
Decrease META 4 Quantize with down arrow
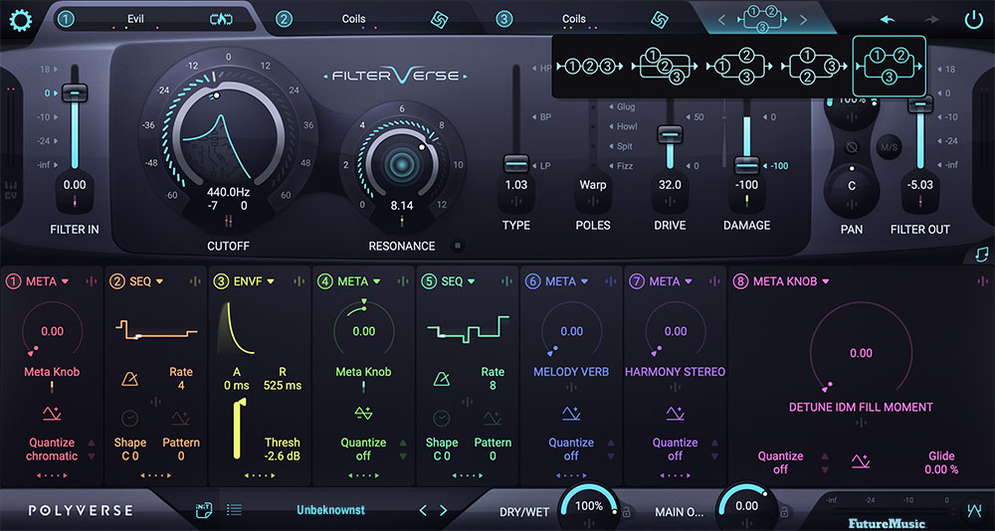pos(402,456)
